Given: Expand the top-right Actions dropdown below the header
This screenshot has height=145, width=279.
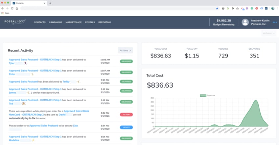Looking at the screenshot, I should (x=268, y=33).
